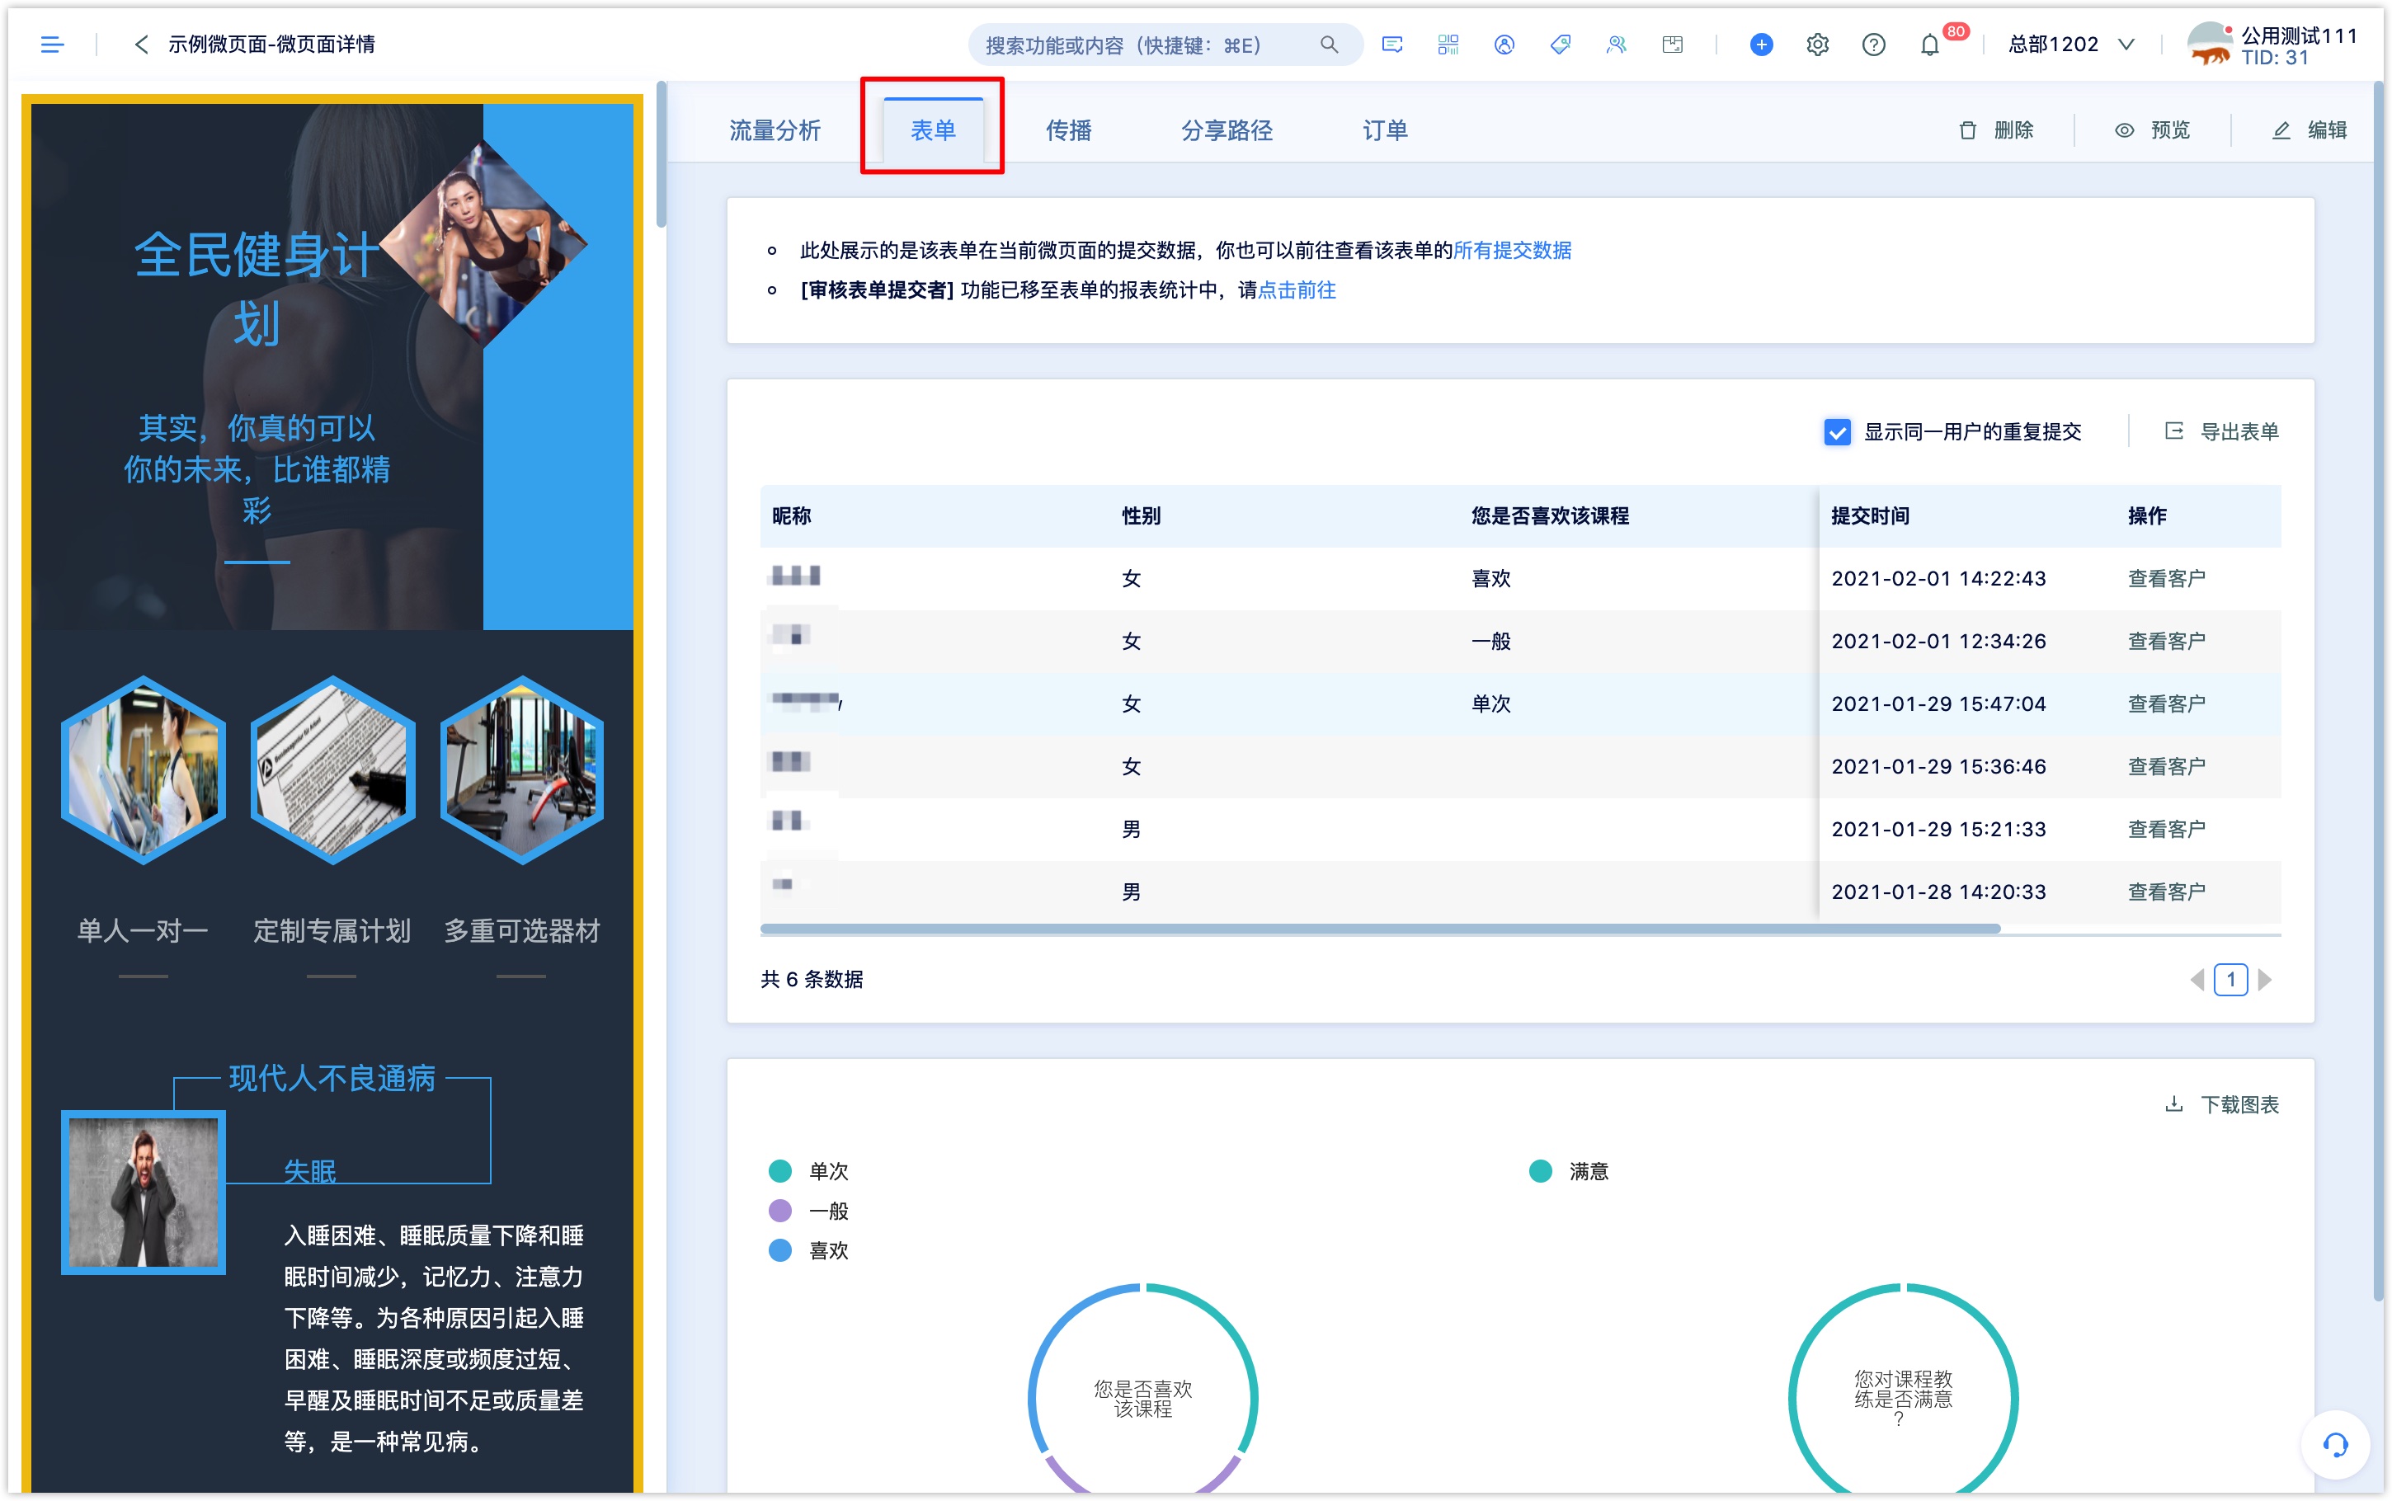Viewport: 2392px width, 1501px height.
Task: Click the 提交时间 column header
Action: pyautogui.click(x=1870, y=515)
